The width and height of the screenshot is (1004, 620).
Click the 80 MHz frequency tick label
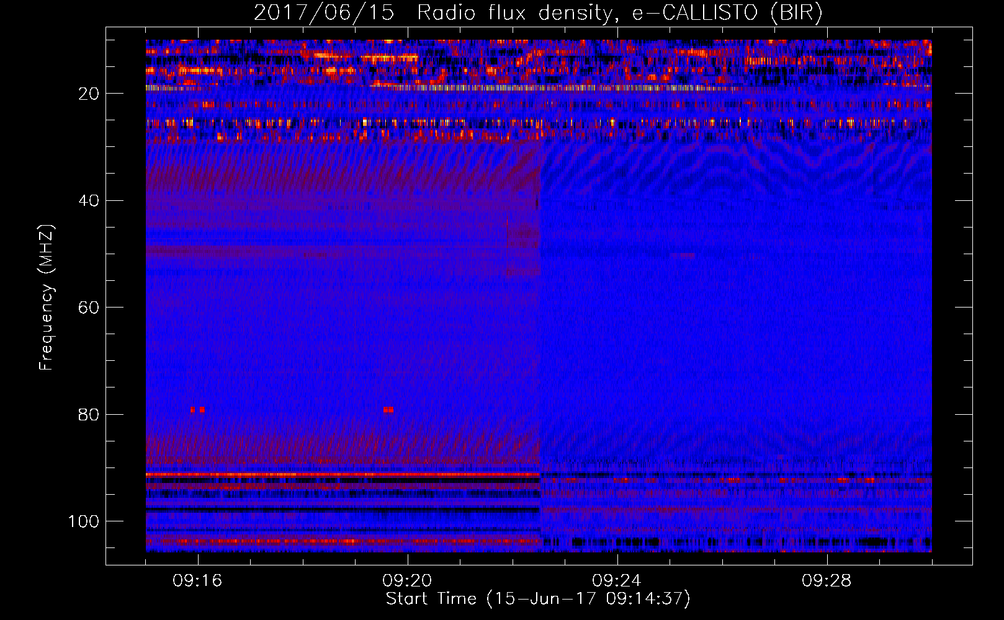click(90, 415)
